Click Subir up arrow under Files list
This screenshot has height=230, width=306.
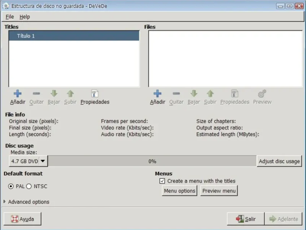pyautogui.click(x=210, y=94)
